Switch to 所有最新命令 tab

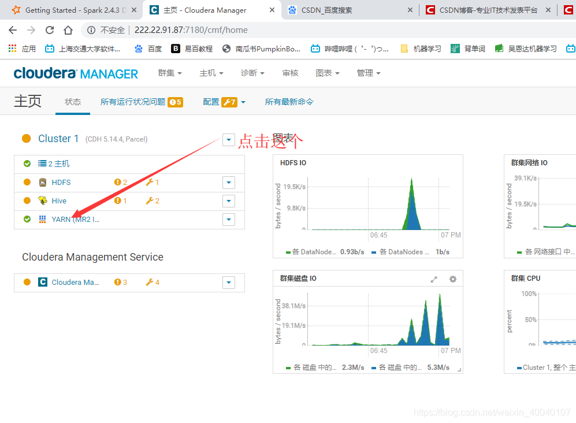click(289, 102)
